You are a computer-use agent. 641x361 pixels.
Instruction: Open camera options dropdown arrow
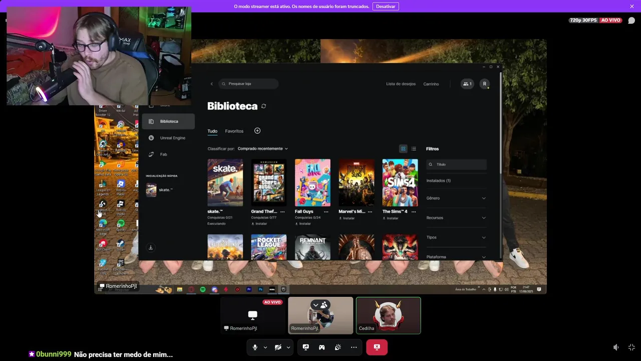click(x=288, y=347)
